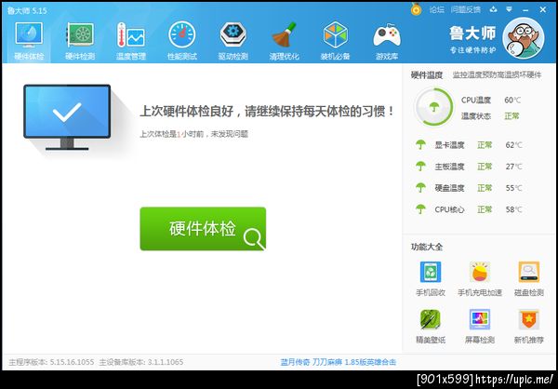The image size is (558, 389).
Task: Click the 62℃ graphics card value
Action: [513, 145]
